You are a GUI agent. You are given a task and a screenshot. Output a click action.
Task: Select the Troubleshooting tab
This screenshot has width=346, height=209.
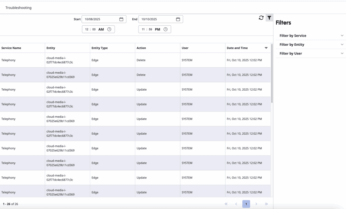(x=19, y=7)
